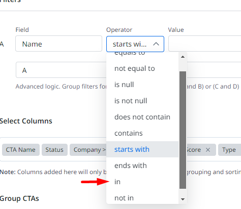
Task: Pick 'does not contain' operator
Action: click(x=142, y=117)
